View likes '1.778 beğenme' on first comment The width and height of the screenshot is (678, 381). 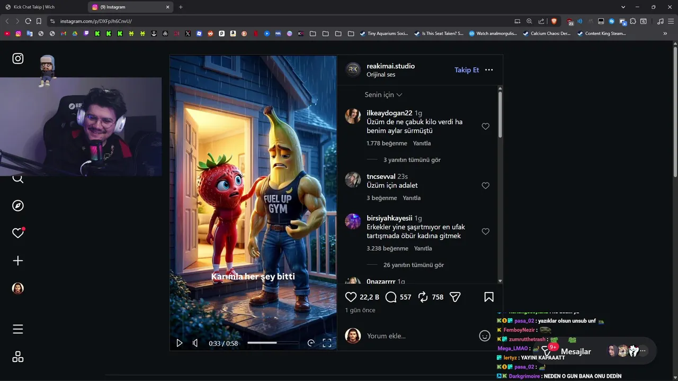pos(387,143)
